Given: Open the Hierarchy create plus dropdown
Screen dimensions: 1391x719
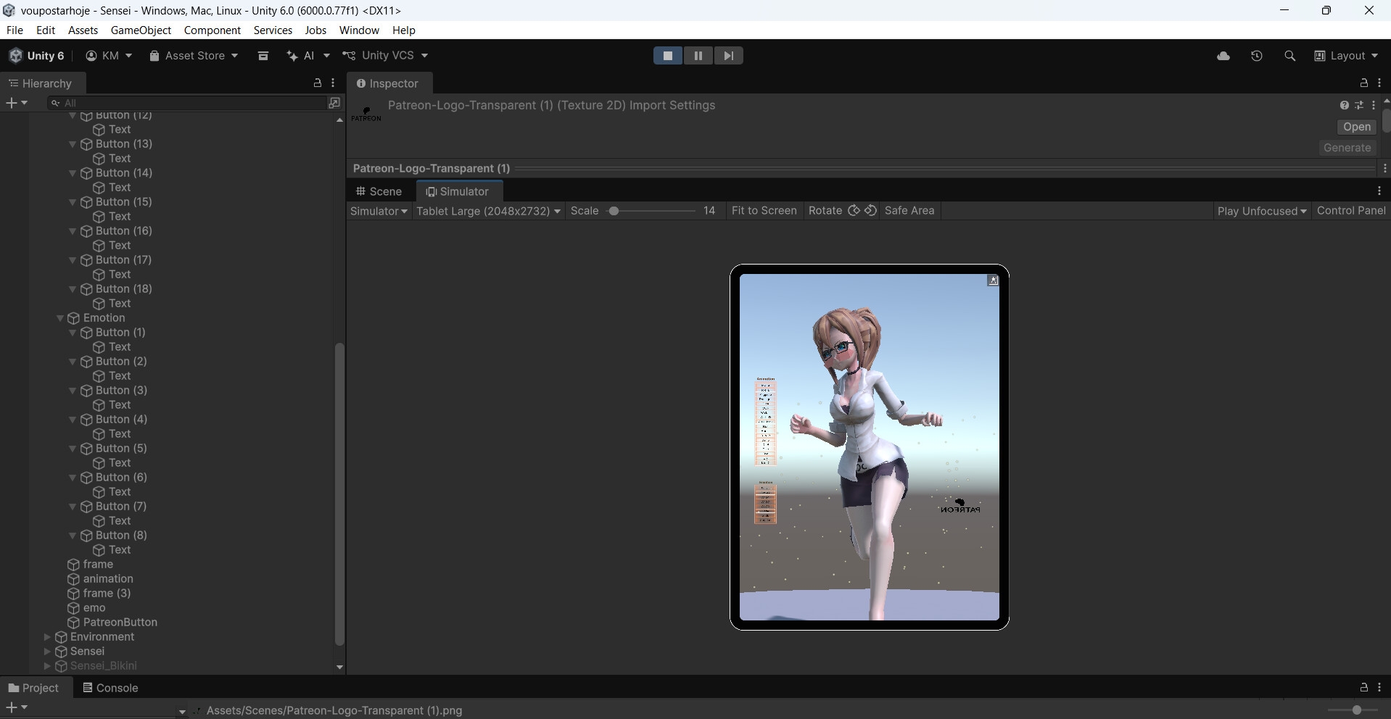Looking at the screenshot, I should tap(17, 103).
